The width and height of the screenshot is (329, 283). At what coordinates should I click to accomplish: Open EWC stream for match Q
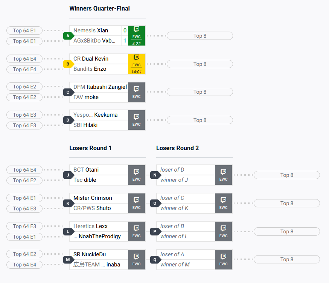224,260
